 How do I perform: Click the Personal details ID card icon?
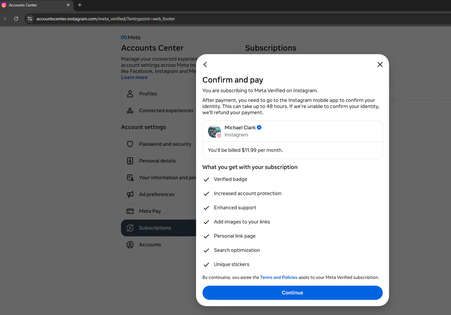pos(130,161)
